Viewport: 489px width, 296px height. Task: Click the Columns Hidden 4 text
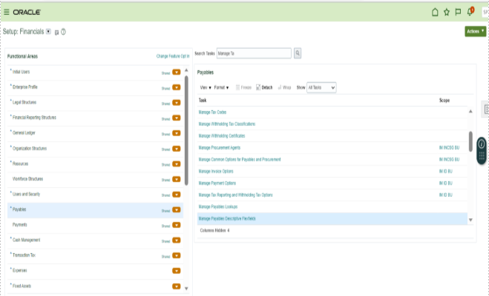[214, 231]
